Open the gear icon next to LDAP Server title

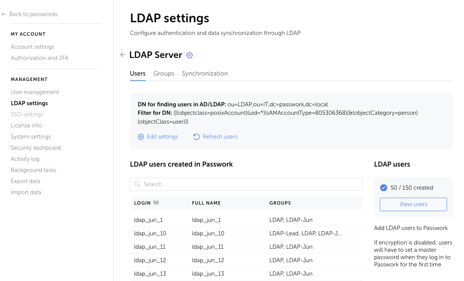coord(189,55)
